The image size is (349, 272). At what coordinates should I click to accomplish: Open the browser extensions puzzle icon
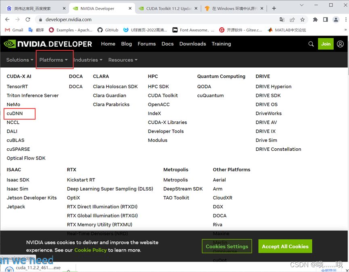[315, 20]
